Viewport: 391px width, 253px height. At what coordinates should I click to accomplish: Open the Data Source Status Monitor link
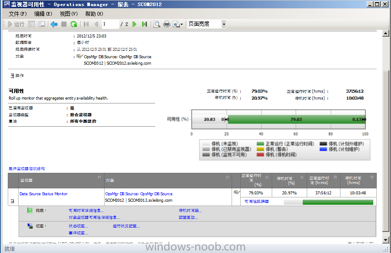pos(43,194)
